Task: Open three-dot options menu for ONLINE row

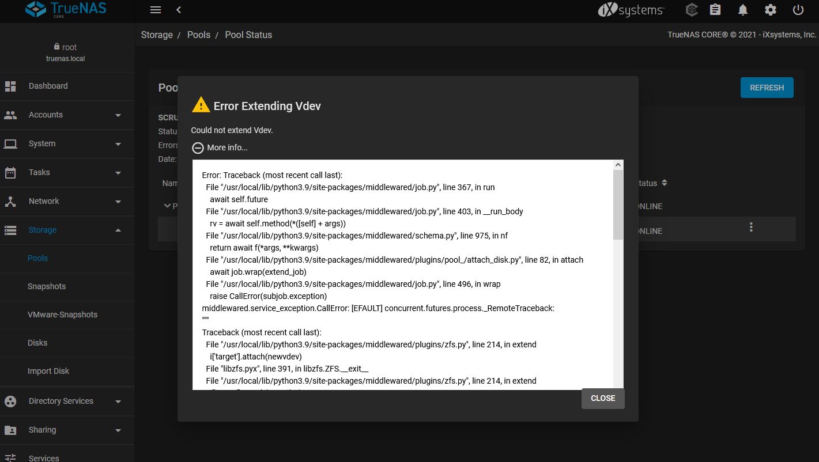Action: point(751,228)
